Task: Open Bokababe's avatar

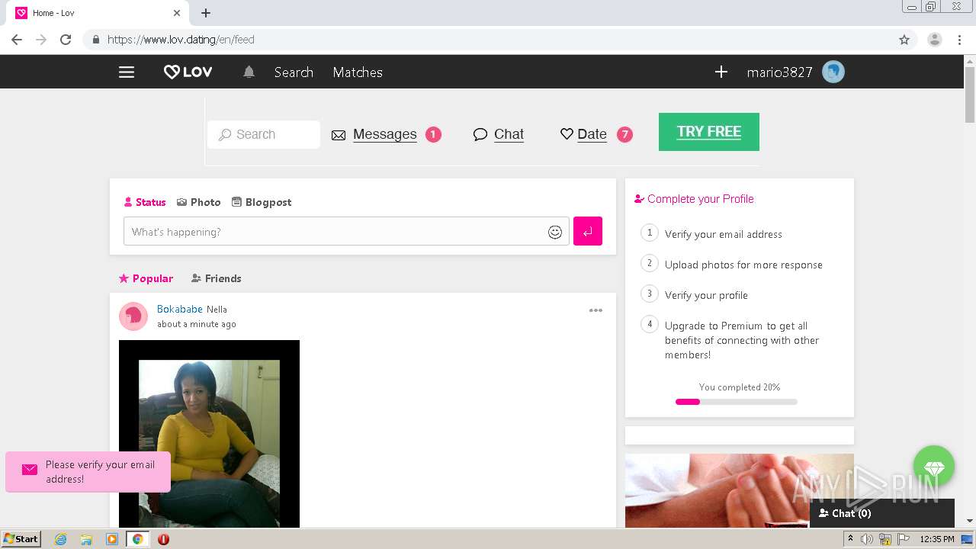Action: point(133,316)
